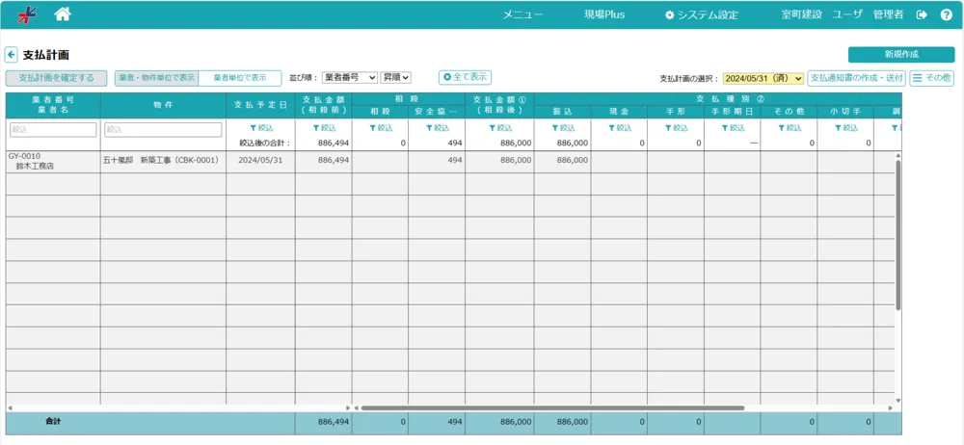Click the logout icon in the header
This screenshot has width=964, height=445.
click(922, 14)
